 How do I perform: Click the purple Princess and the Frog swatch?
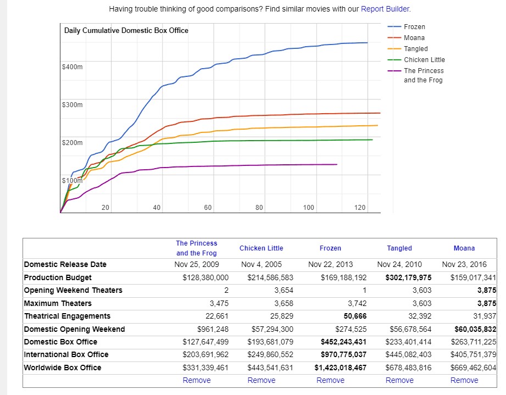pos(394,71)
